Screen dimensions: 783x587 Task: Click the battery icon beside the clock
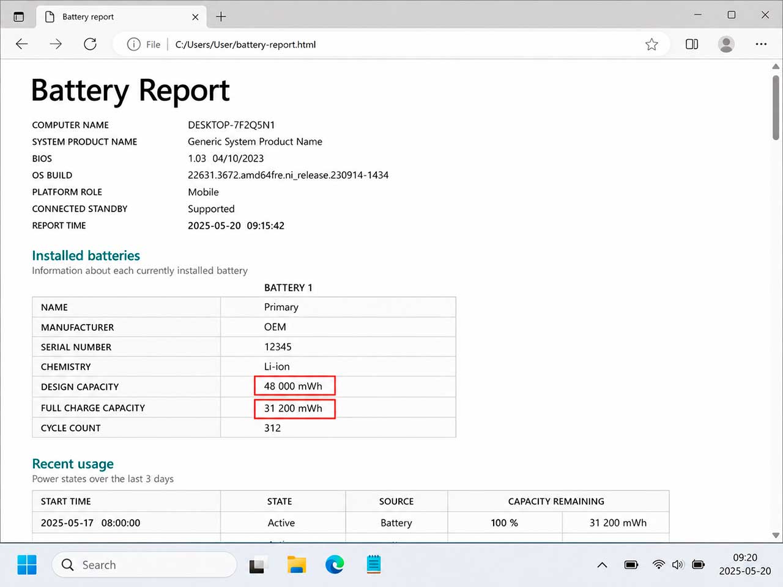pos(698,564)
